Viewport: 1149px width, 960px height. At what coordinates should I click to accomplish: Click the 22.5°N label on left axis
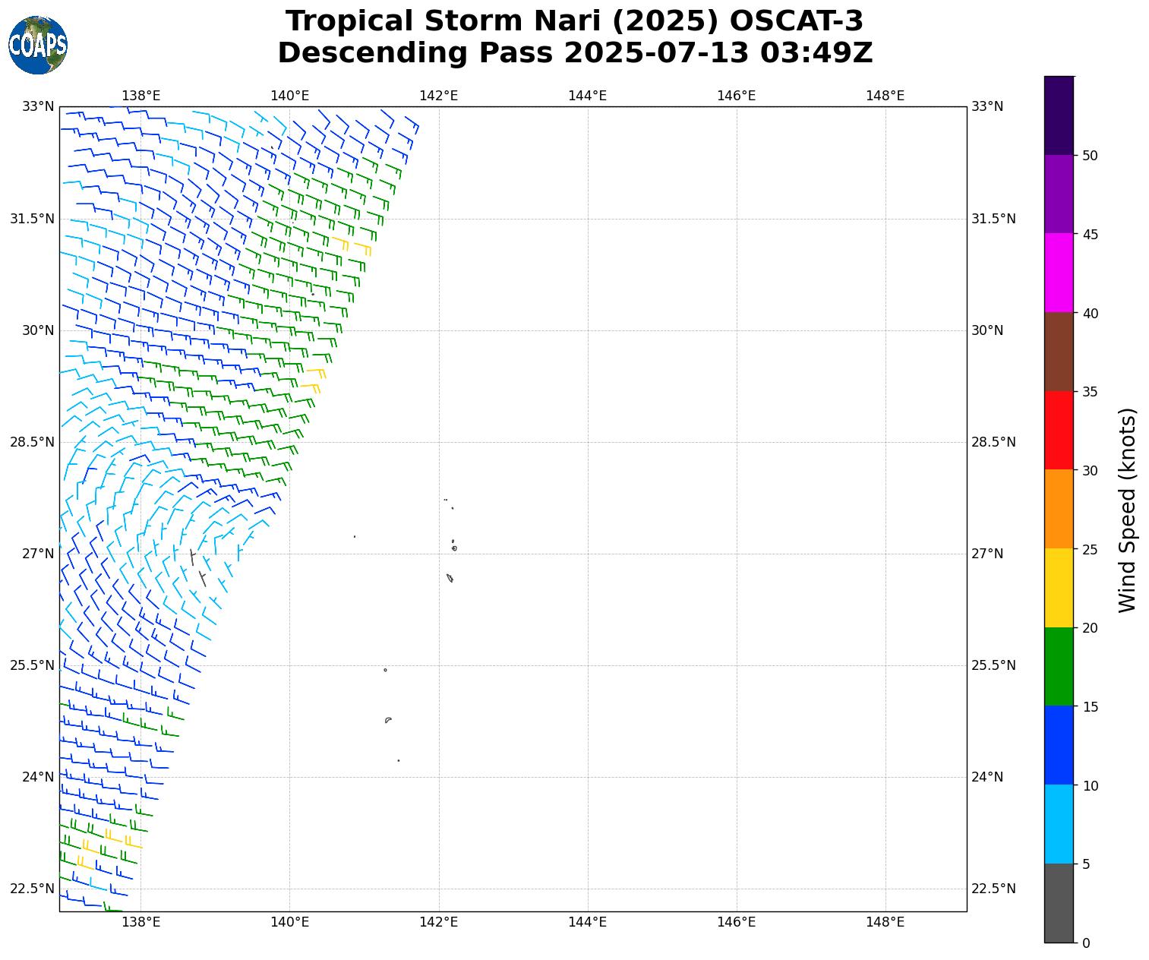click(32, 889)
